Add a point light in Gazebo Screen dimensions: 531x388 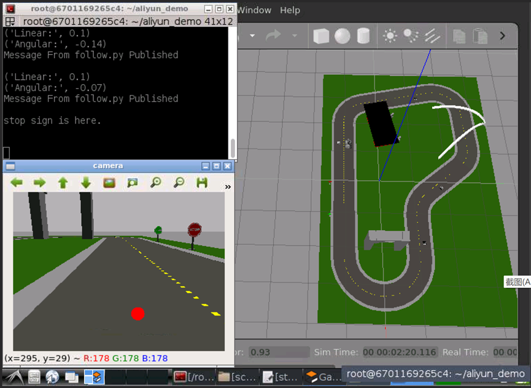[390, 36]
